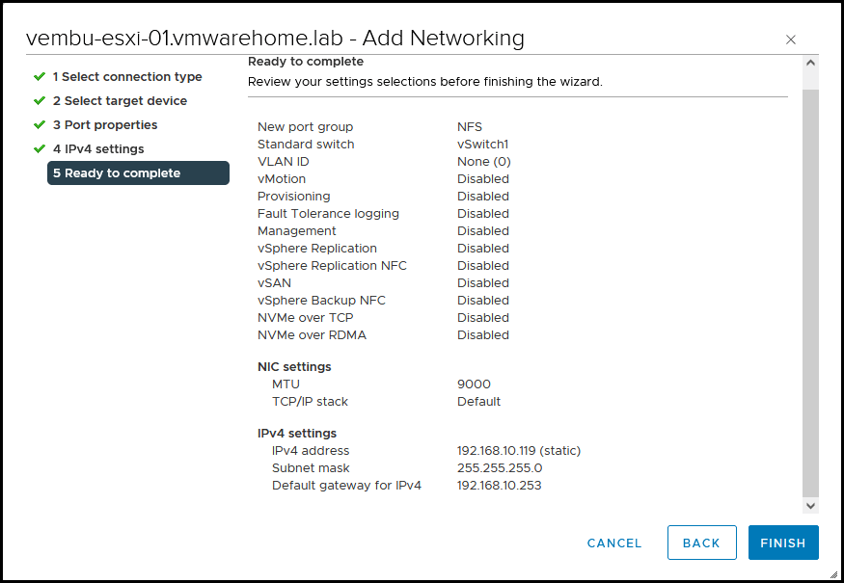Click the NIC settings heading
This screenshot has width=844, height=583.
[294, 367]
